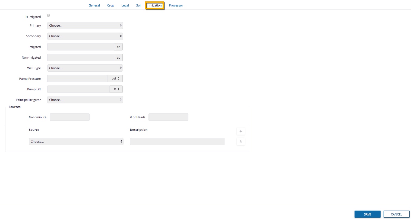Screen dimensions: 411x219
Task: Open the Source Choose dropdown
Action: (x=76, y=142)
